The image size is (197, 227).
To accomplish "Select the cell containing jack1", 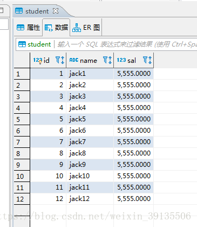I will click(x=90, y=74).
